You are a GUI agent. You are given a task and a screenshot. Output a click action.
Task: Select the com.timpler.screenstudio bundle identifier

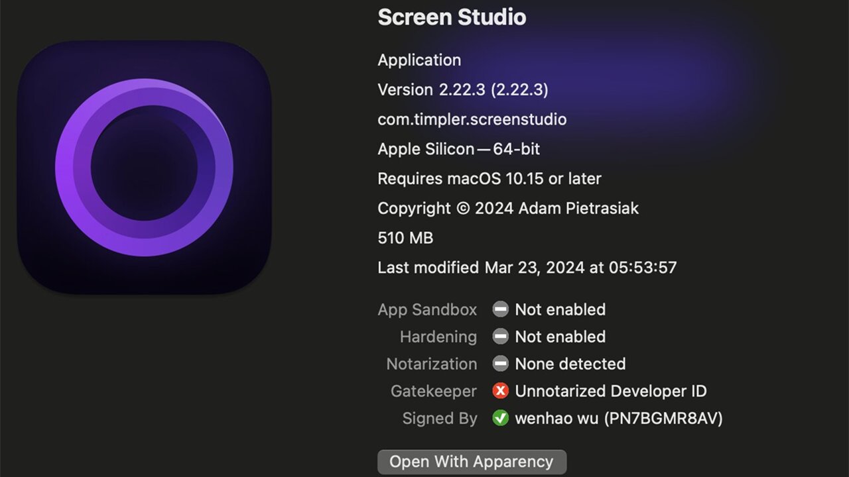471,119
